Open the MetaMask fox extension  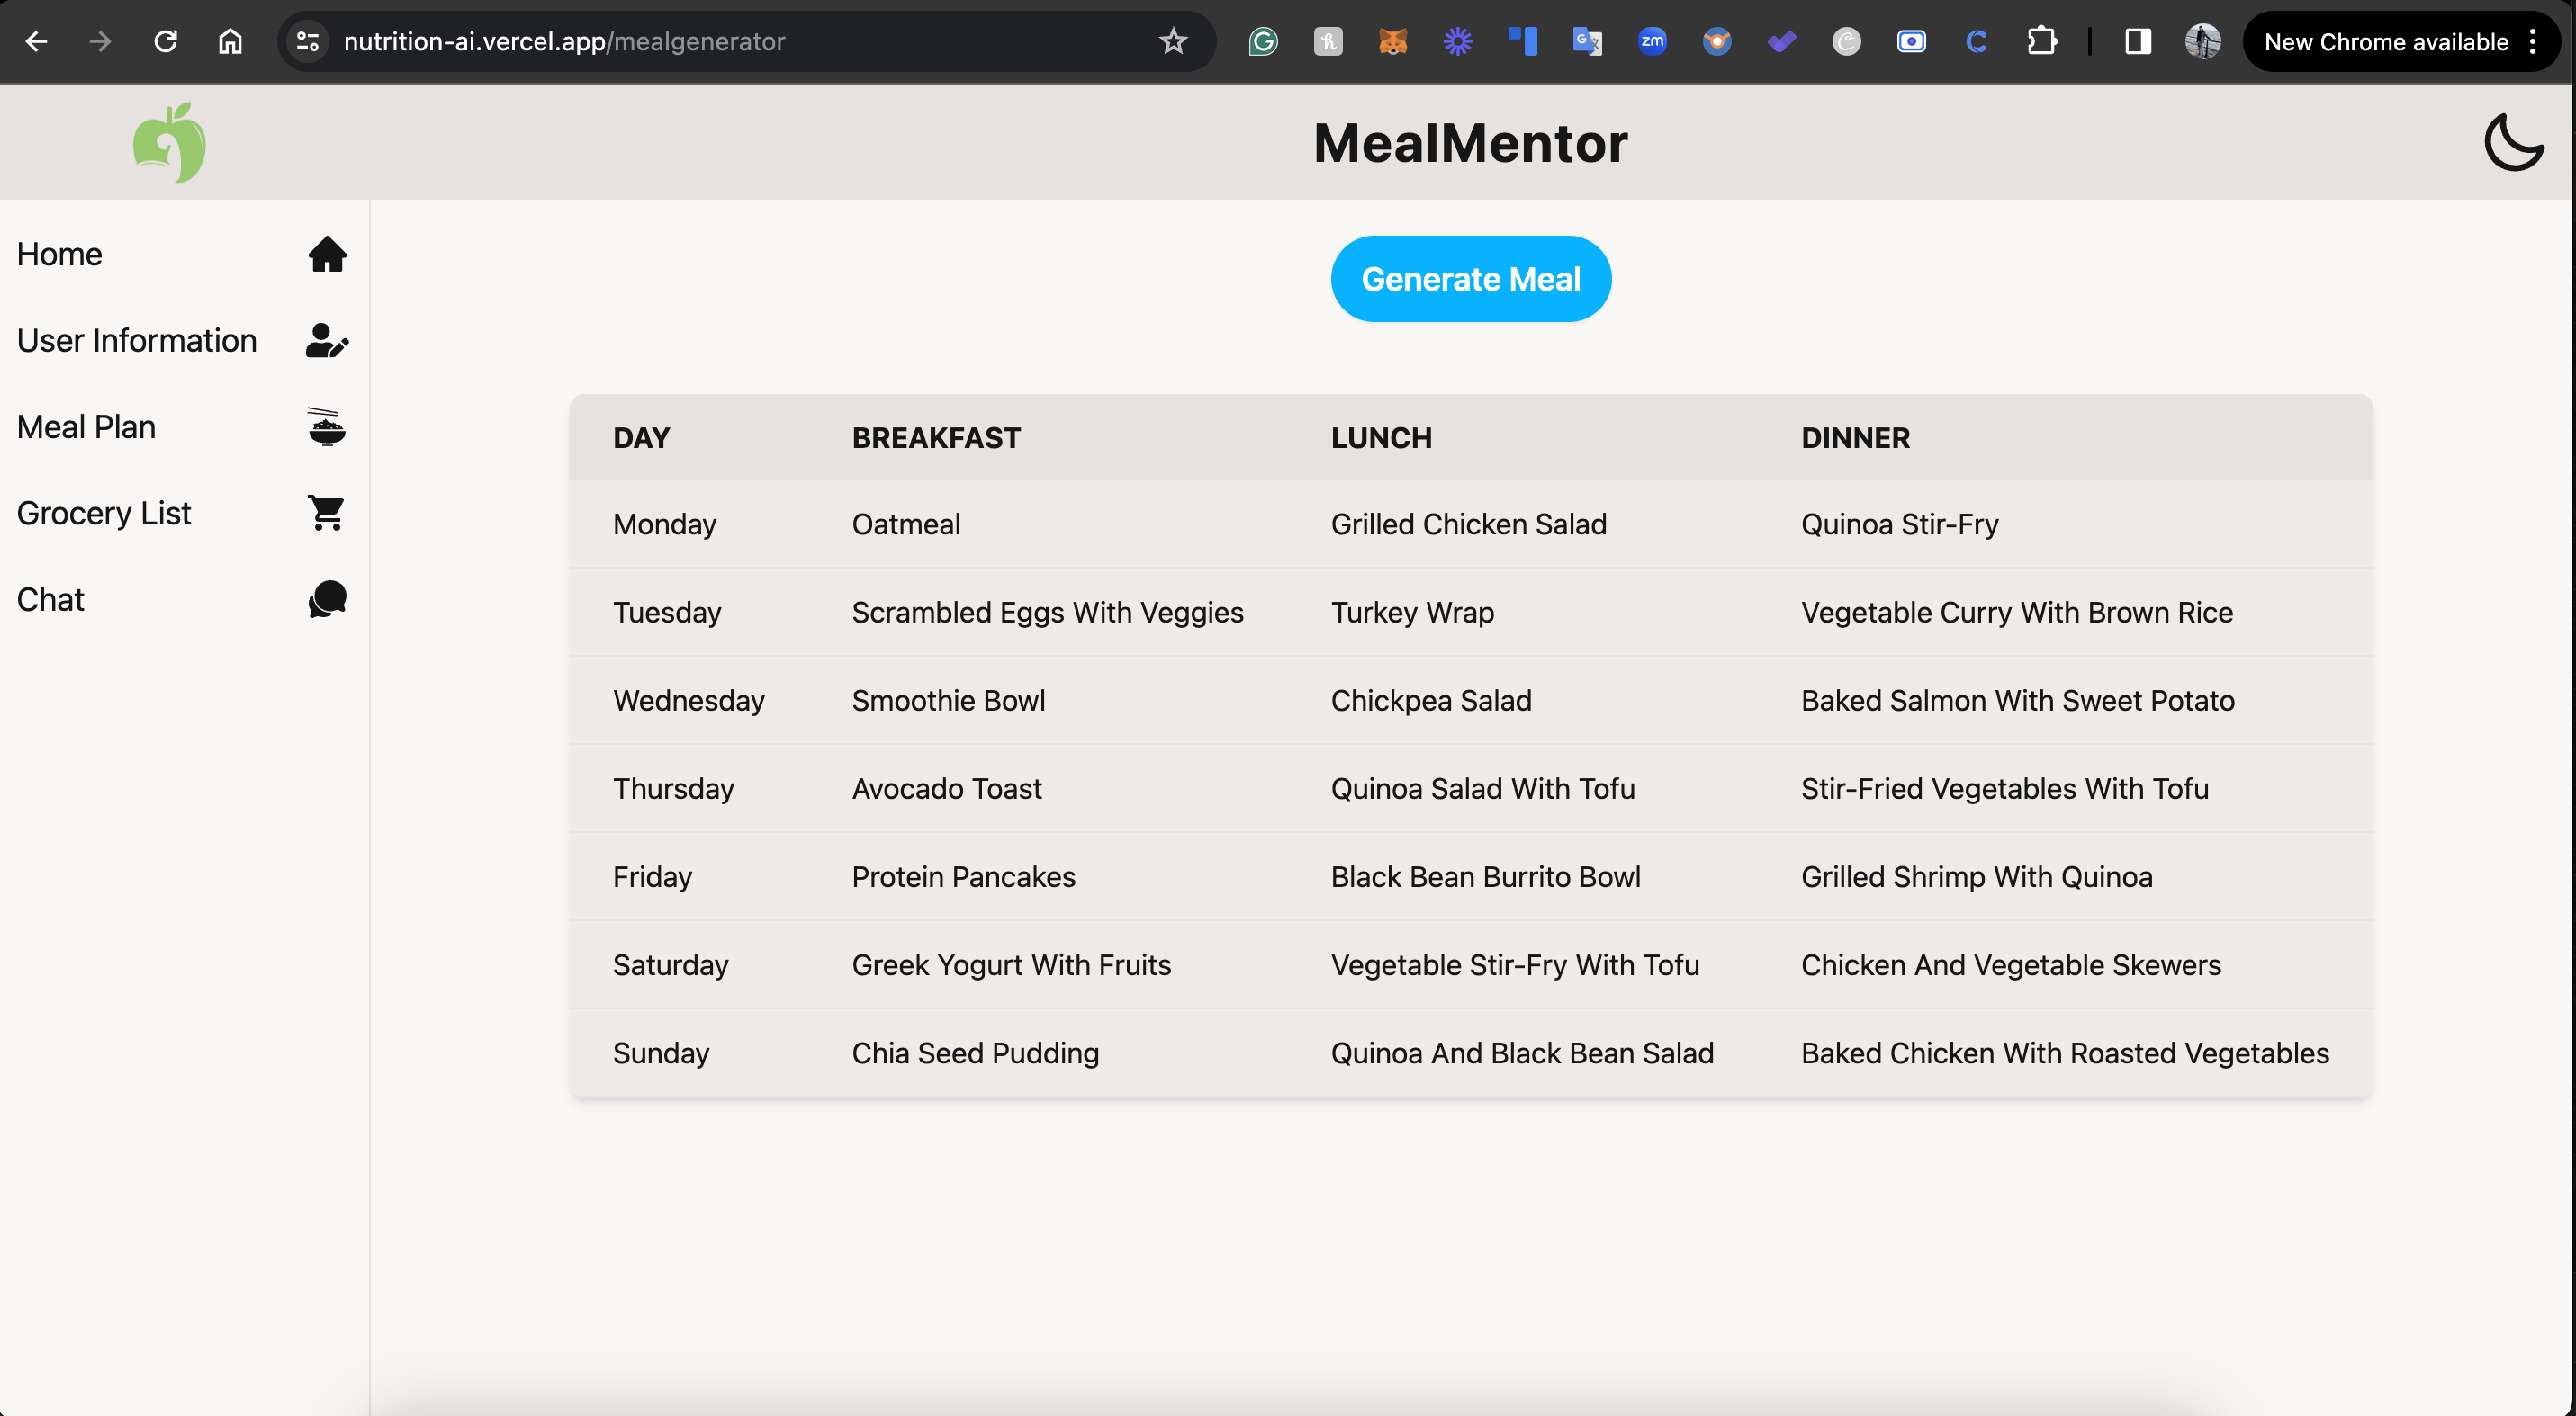(x=1392, y=41)
